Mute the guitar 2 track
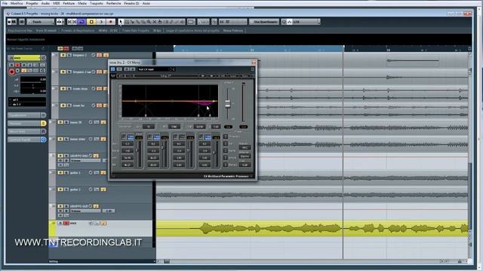 click(60, 190)
